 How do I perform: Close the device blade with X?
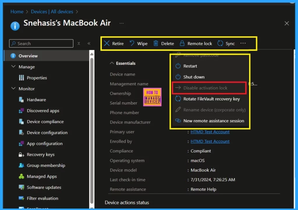[x=287, y=23]
